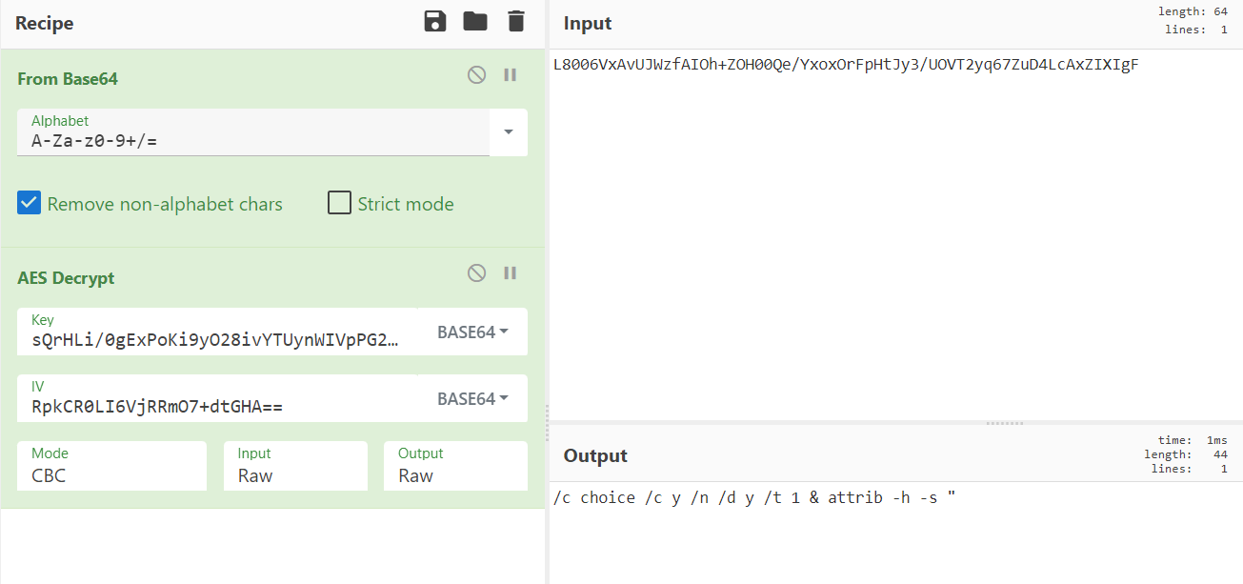Click the AES Key input field
Image resolution: width=1243 pixels, height=584 pixels.
[216, 340]
